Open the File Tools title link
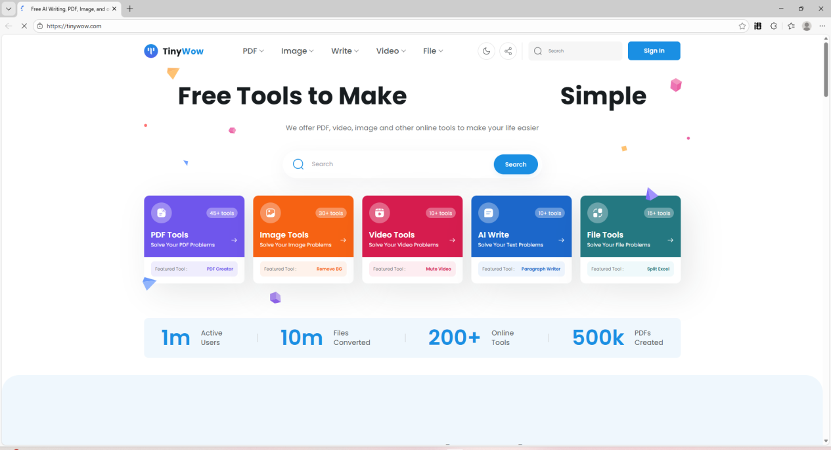Screen dimensions: 831x450 tap(605, 235)
